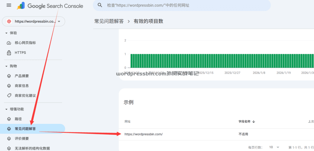Click the 评价摘要 layers icon
Viewport: 314px width, 151px height.
[x=9, y=138]
